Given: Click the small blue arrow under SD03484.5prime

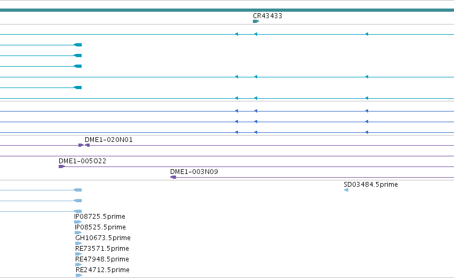Looking at the screenshot, I should click(346, 190).
